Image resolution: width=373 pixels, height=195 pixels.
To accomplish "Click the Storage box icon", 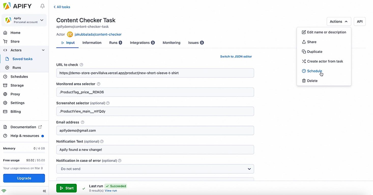I will 5,85.
